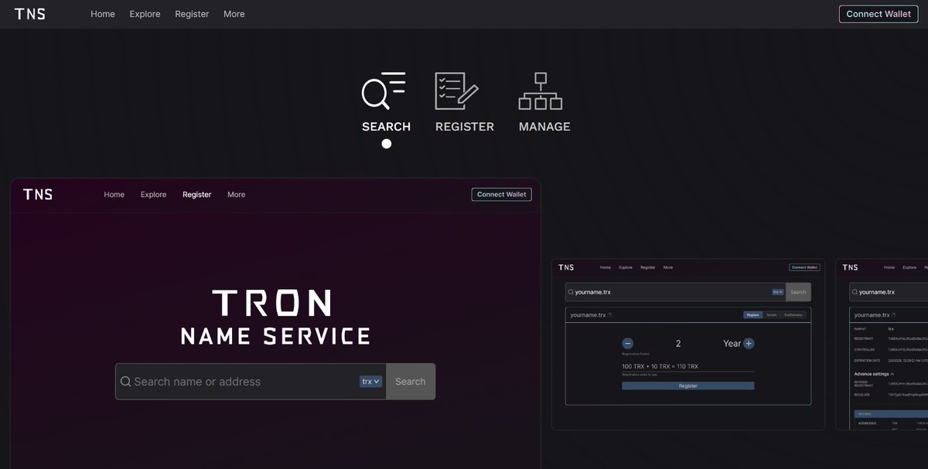Select the MANAGE hierarchy icon step
928x469 pixels.
(541, 91)
